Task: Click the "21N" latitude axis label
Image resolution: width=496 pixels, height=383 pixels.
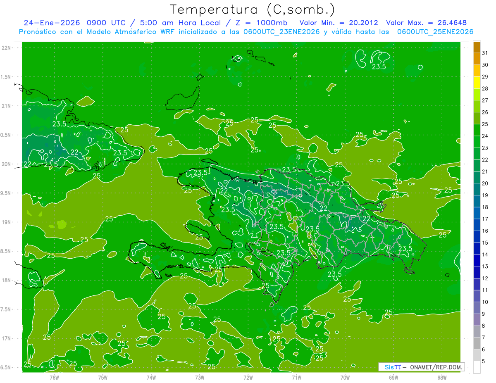Action: (6, 106)
